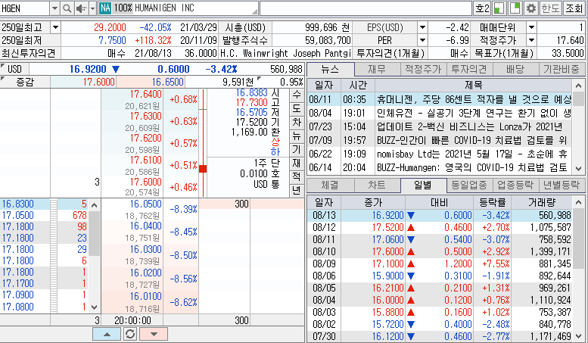
Task: Switch to the 차트 tab
Action: pyautogui.click(x=377, y=185)
